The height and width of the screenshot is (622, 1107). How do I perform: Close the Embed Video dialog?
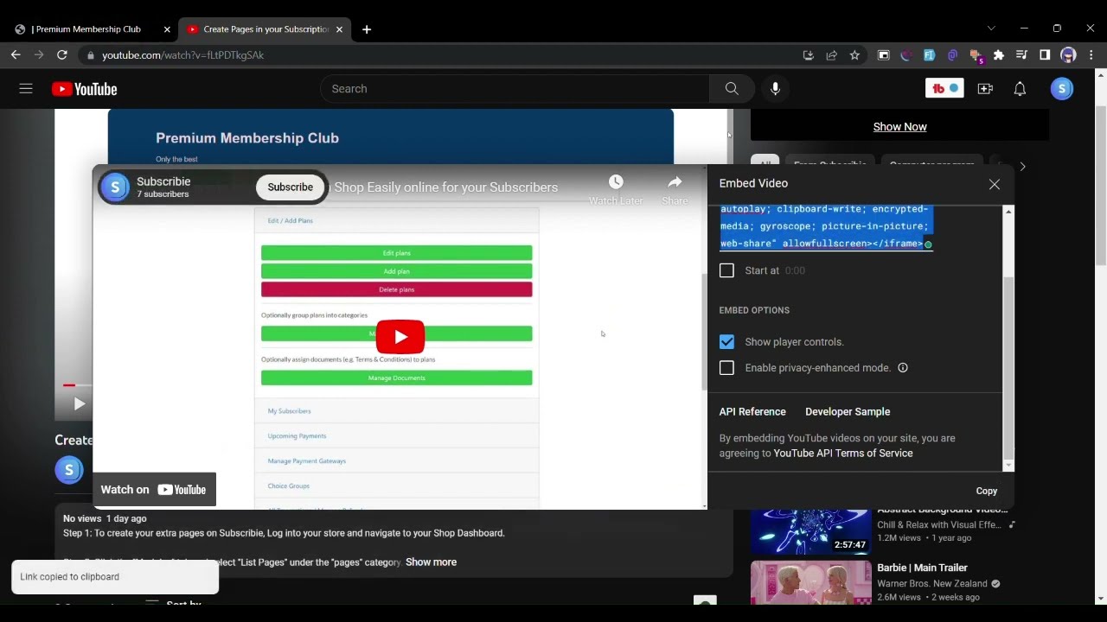tap(995, 184)
